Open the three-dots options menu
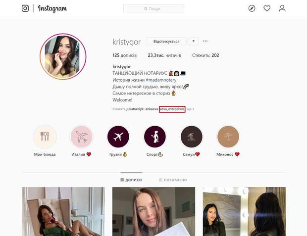 [x=205, y=41]
